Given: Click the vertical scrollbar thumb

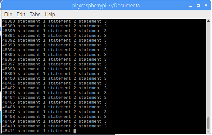Looking at the screenshot, I should [x=208, y=123].
